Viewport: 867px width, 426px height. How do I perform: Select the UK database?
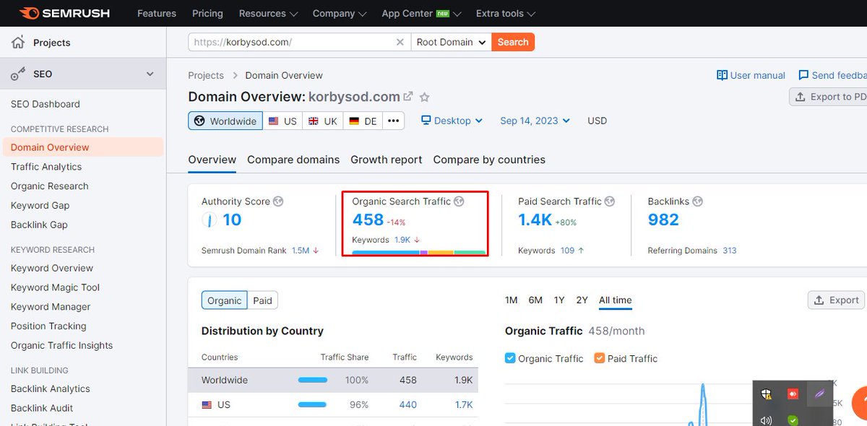click(322, 121)
